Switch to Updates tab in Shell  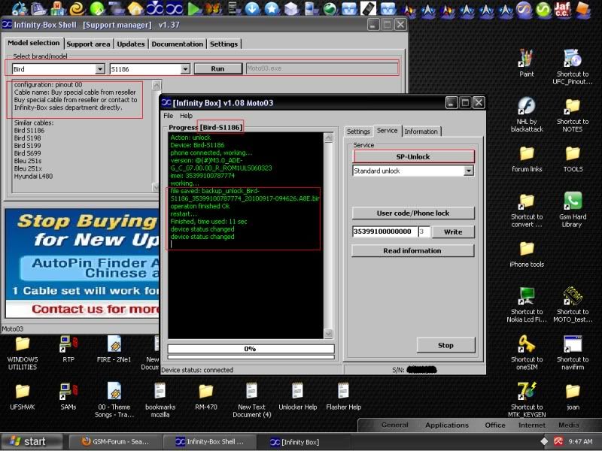point(130,44)
